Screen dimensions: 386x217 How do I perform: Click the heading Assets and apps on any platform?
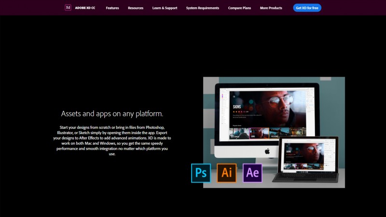112,114
